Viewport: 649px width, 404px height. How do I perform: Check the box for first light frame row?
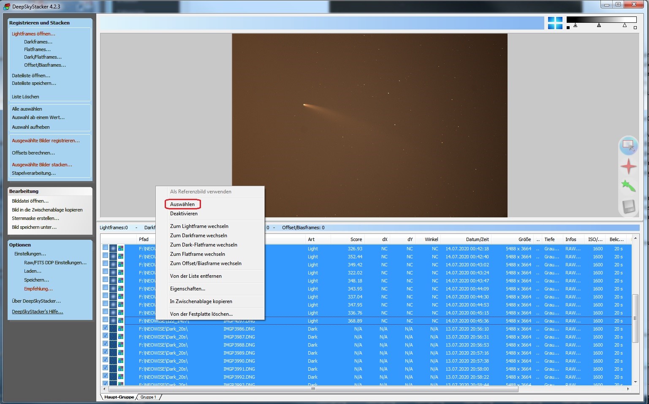click(105, 248)
